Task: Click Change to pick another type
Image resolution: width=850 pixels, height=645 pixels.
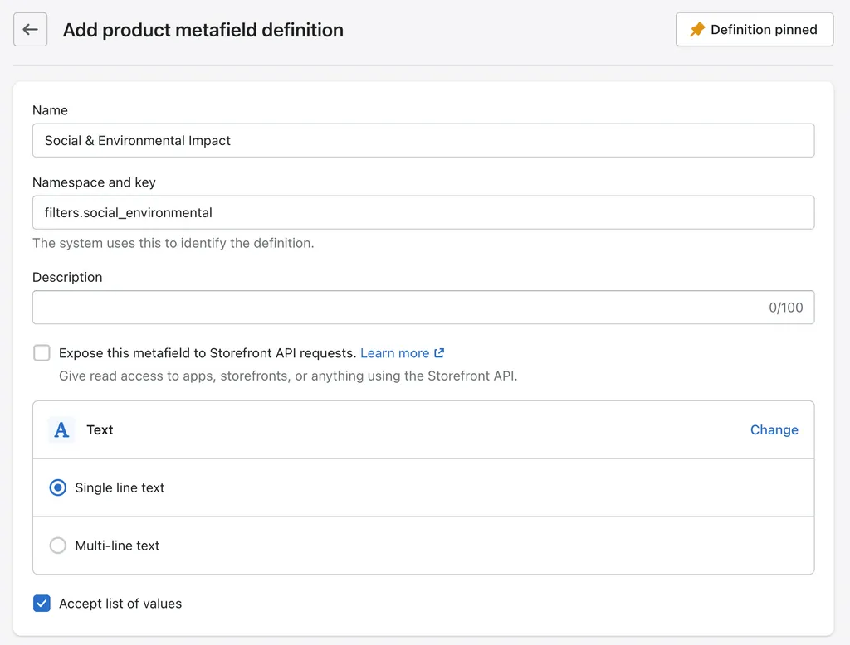Action: click(774, 430)
